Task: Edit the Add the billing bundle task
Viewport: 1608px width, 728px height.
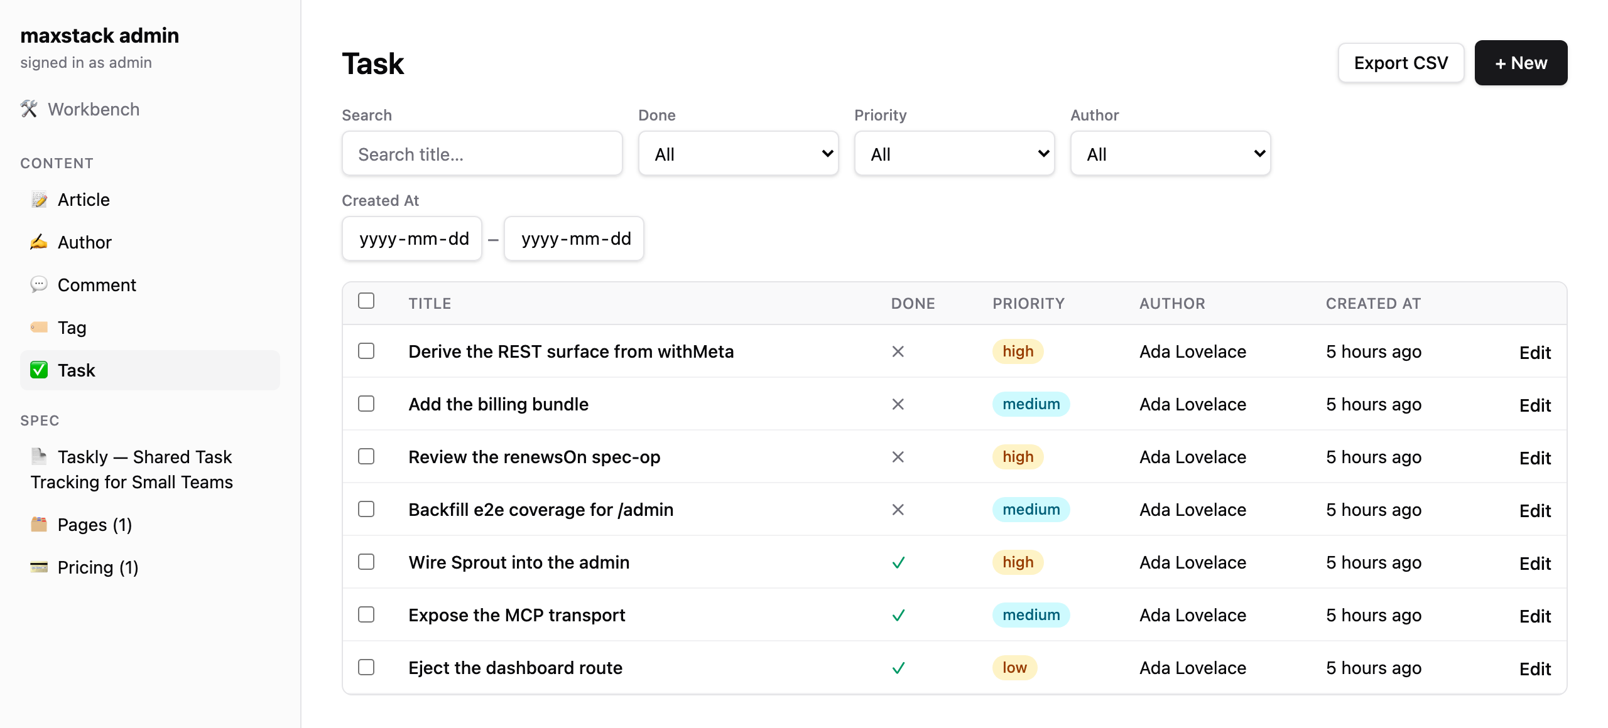Action: 1535,405
